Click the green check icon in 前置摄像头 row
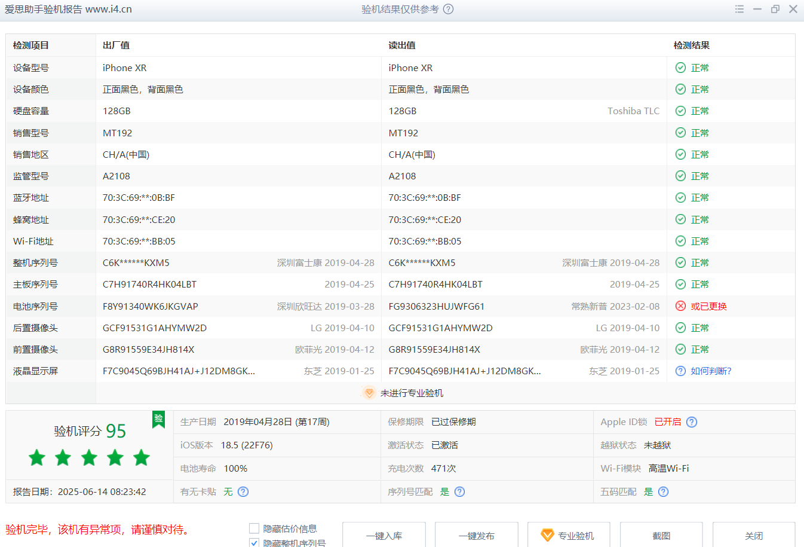 [680, 349]
